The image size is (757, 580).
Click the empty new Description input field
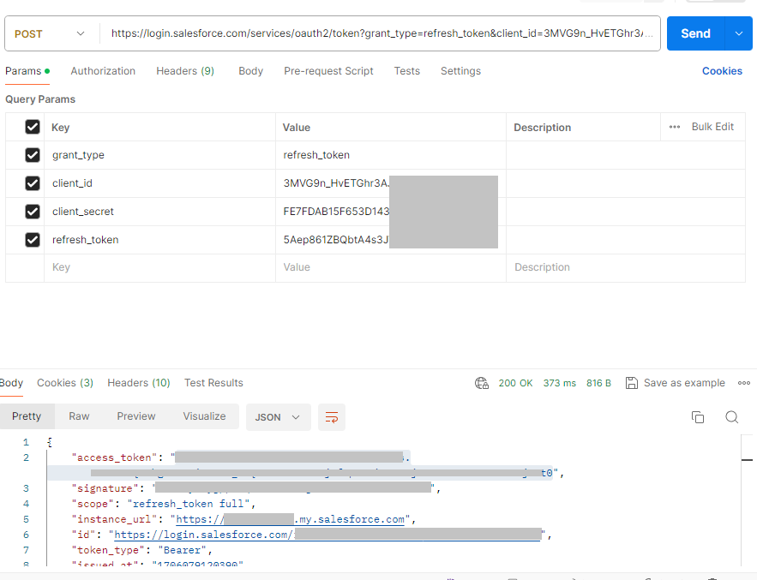626,267
